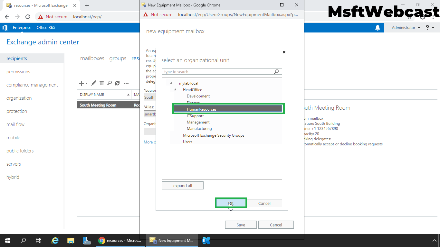Click the delete trash can icon

coord(101,83)
